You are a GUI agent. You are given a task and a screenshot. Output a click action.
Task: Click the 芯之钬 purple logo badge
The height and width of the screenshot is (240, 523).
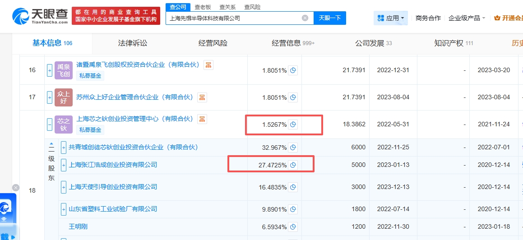(63, 125)
